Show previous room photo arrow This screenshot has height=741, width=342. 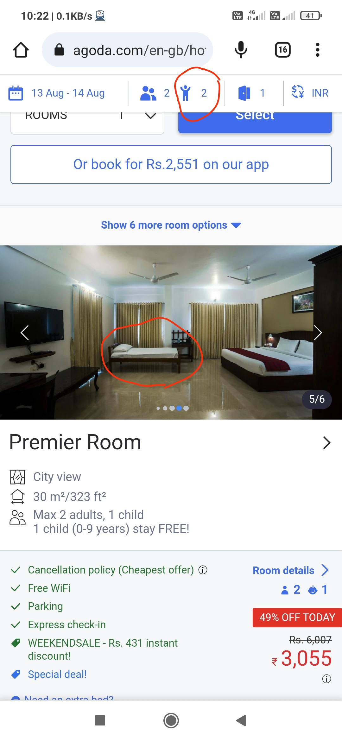(x=25, y=332)
